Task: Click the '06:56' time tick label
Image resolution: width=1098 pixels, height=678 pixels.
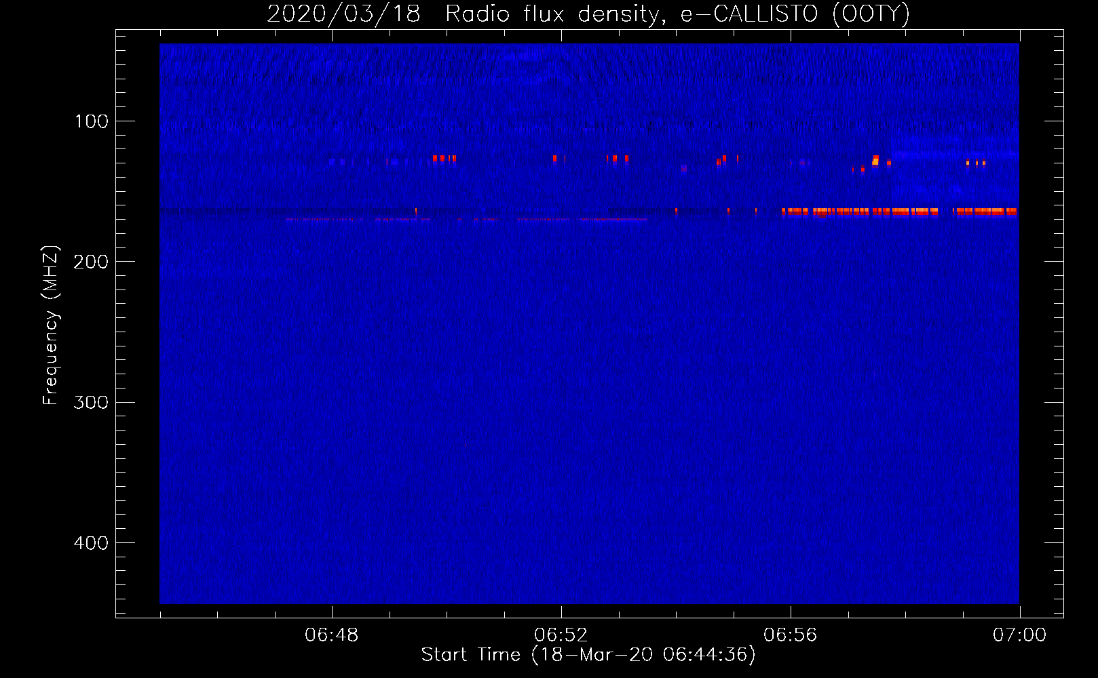Action: (x=790, y=635)
